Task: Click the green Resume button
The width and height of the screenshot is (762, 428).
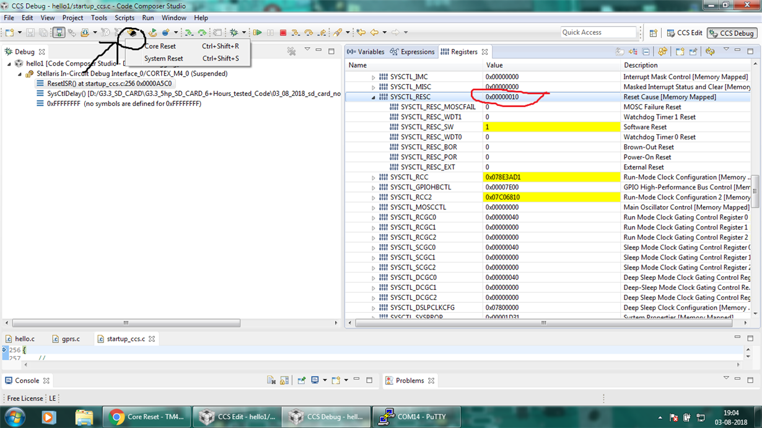Action: point(257,32)
